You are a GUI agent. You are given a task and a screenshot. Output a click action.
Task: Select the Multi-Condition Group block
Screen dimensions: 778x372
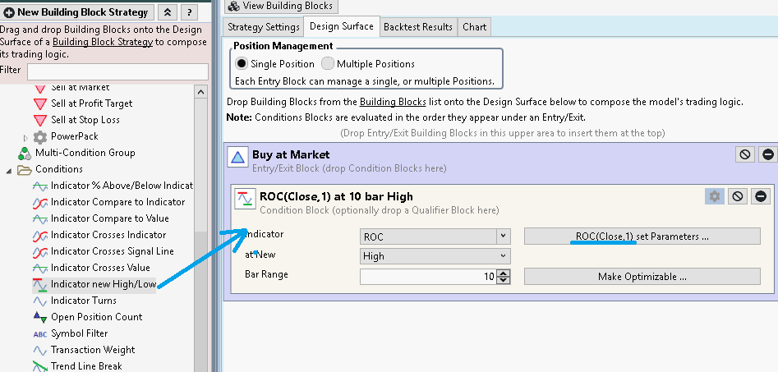[x=84, y=153]
